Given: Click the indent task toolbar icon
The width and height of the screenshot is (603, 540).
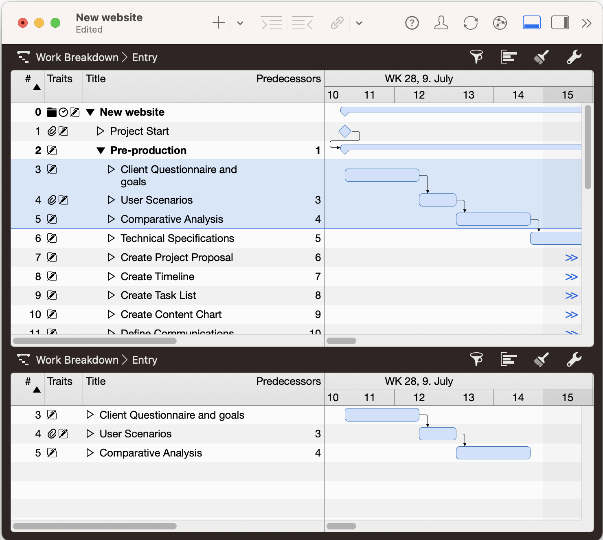Looking at the screenshot, I should point(271,23).
